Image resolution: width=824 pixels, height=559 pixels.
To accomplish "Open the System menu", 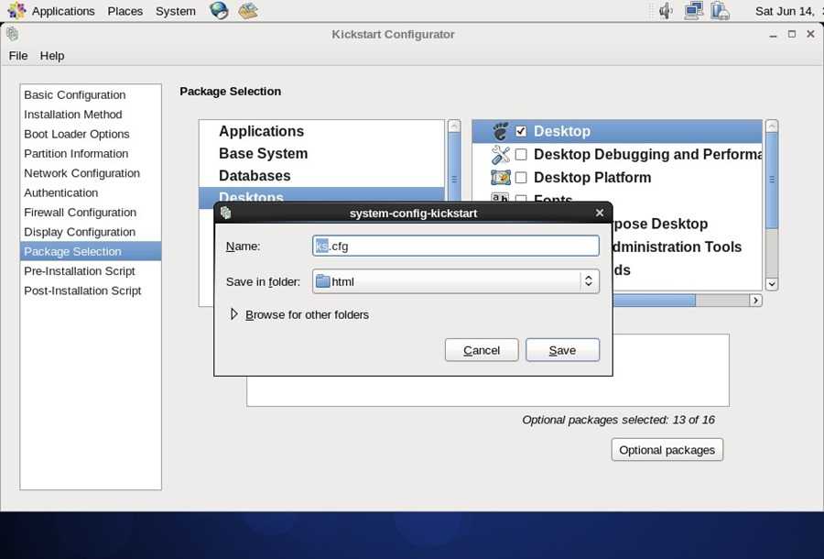I will tap(176, 11).
